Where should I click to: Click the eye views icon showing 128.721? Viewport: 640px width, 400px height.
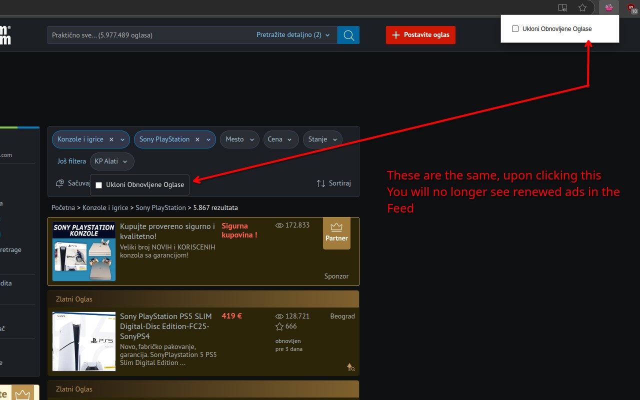click(279, 316)
